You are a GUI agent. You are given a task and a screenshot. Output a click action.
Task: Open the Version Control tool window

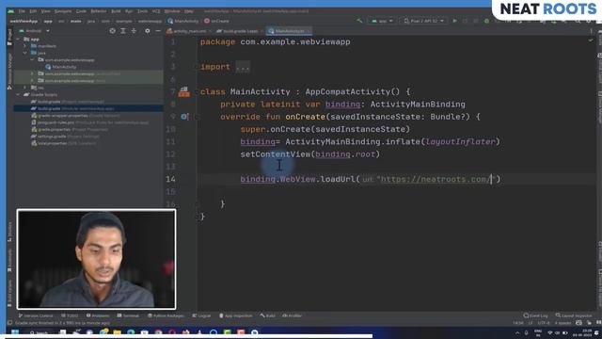point(36,315)
